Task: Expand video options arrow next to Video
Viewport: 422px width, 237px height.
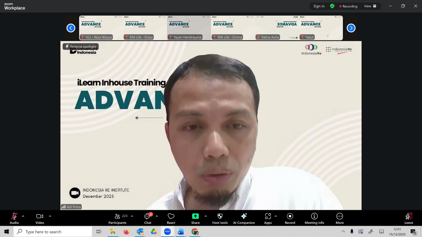Action: click(x=50, y=216)
